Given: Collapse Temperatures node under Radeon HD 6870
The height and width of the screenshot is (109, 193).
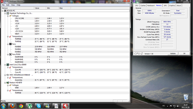Looking at the screenshot, I should pyautogui.click(x=8, y=90).
